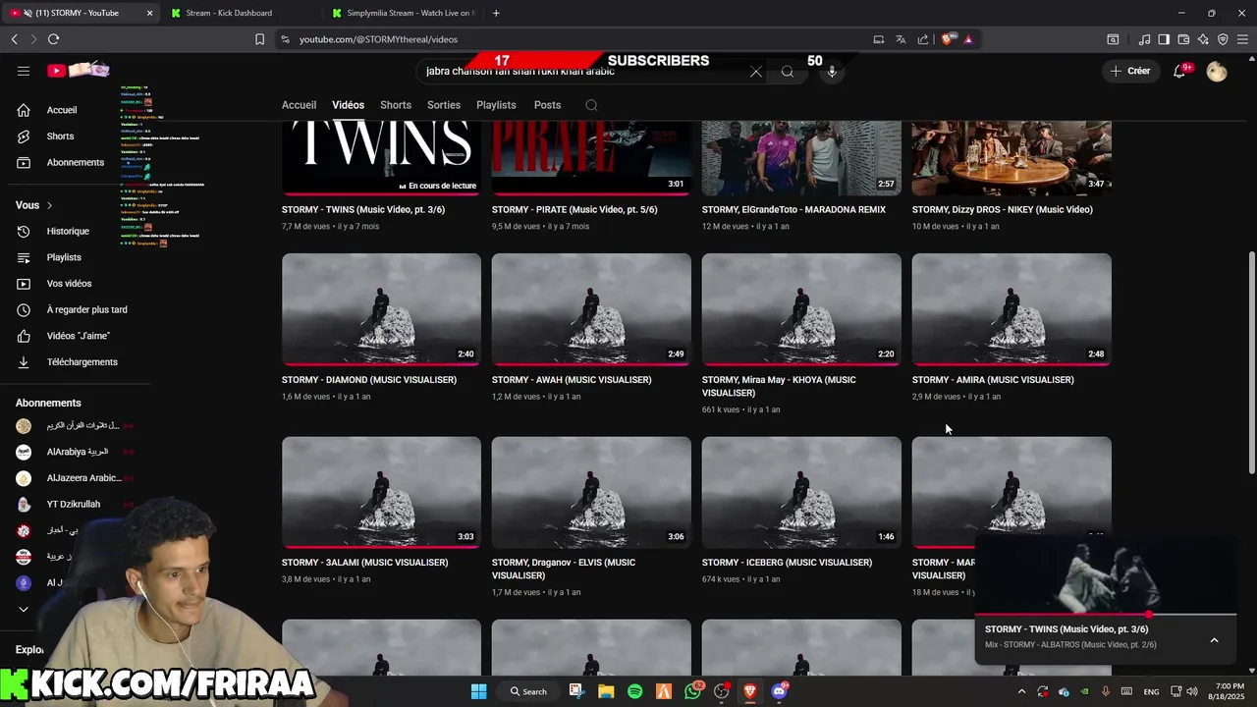Expand the miniplayer with chevron up
Image resolution: width=1257 pixels, height=707 pixels.
(x=1214, y=640)
